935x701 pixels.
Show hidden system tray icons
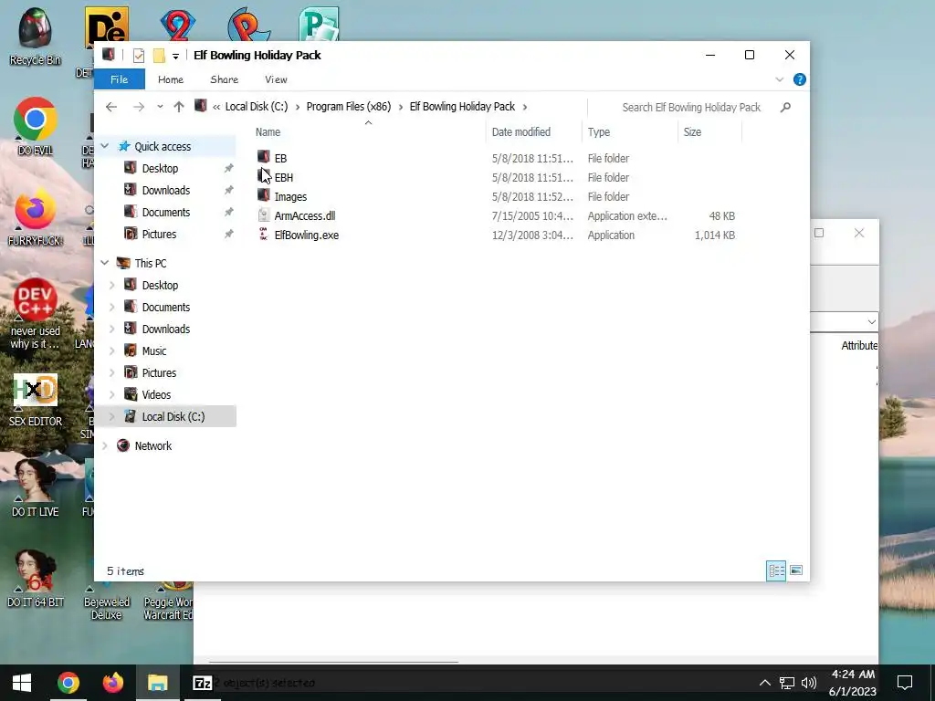(764, 683)
